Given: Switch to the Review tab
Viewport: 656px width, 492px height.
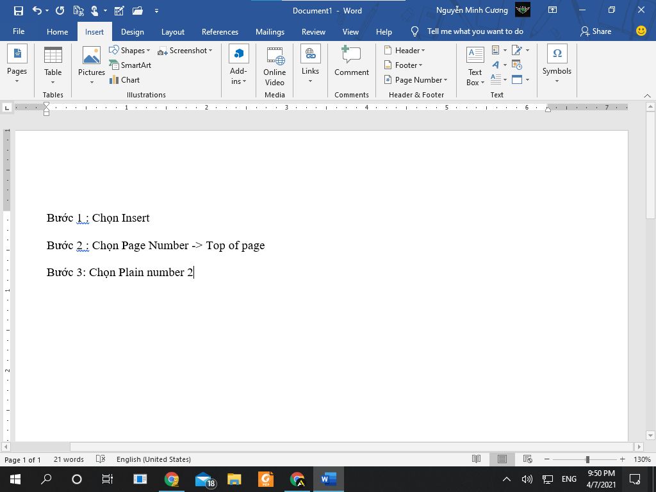Looking at the screenshot, I should [x=313, y=31].
